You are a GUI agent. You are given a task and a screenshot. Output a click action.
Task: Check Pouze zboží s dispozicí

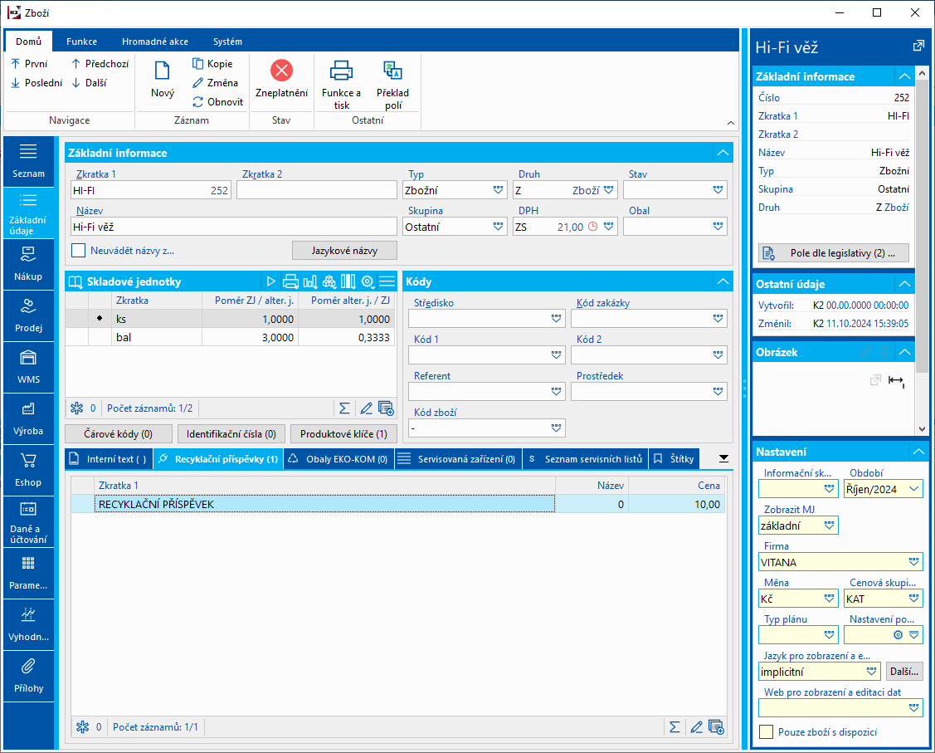click(767, 732)
